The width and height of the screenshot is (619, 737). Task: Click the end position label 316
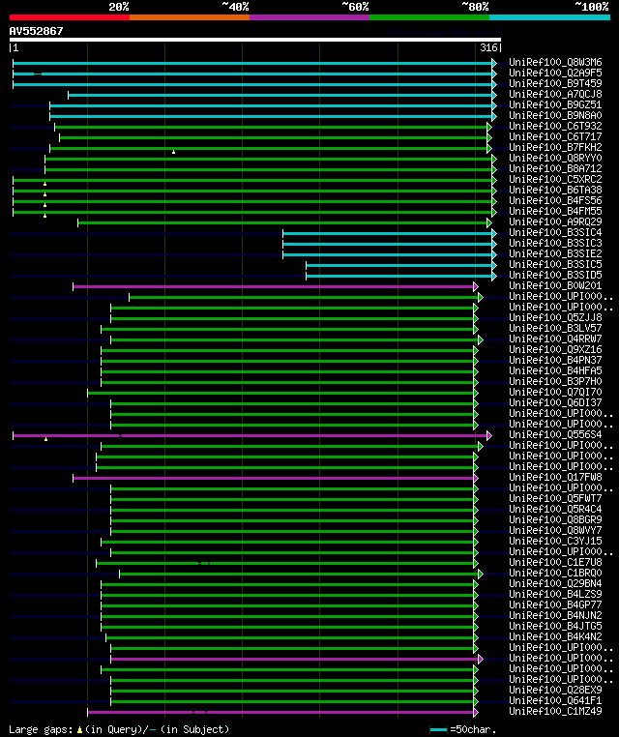coord(488,47)
